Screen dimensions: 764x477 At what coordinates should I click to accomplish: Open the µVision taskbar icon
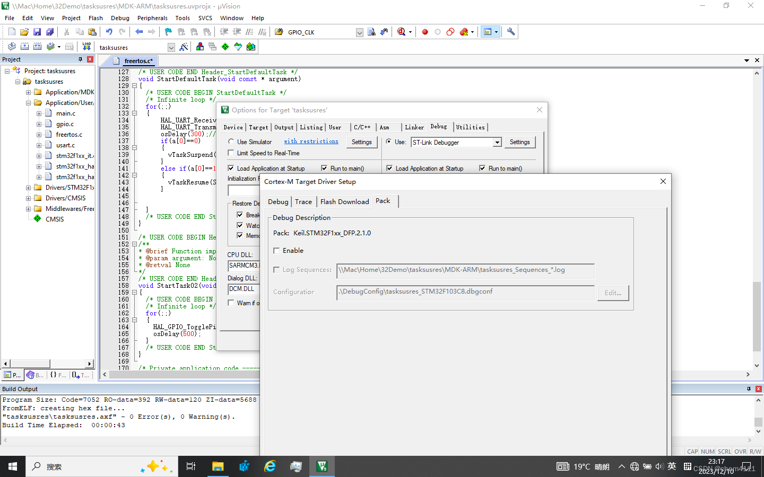(322, 466)
